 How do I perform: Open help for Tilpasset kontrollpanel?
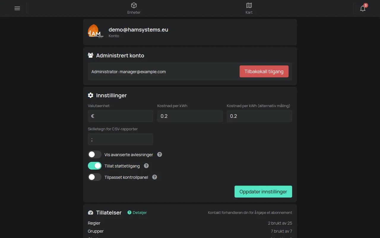pyautogui.click(x=154, y=177)
